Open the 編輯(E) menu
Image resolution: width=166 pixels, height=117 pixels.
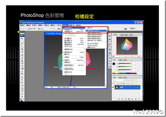coord(28,25)
